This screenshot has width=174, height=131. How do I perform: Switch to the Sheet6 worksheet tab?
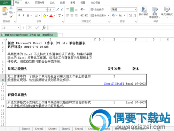click(79, 129)
